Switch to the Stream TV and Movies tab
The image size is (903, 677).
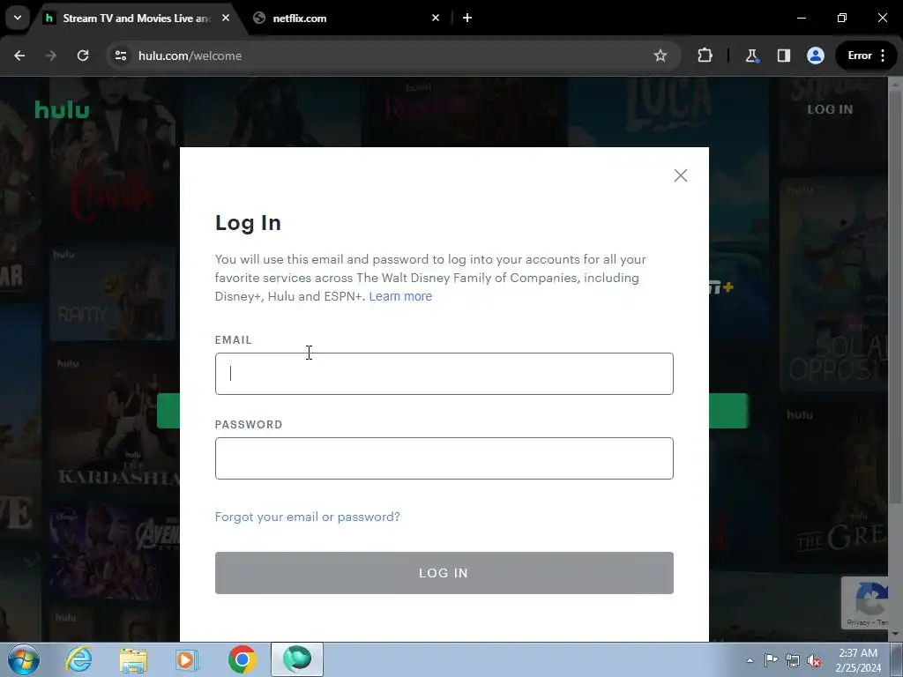(x=136, y=18)
